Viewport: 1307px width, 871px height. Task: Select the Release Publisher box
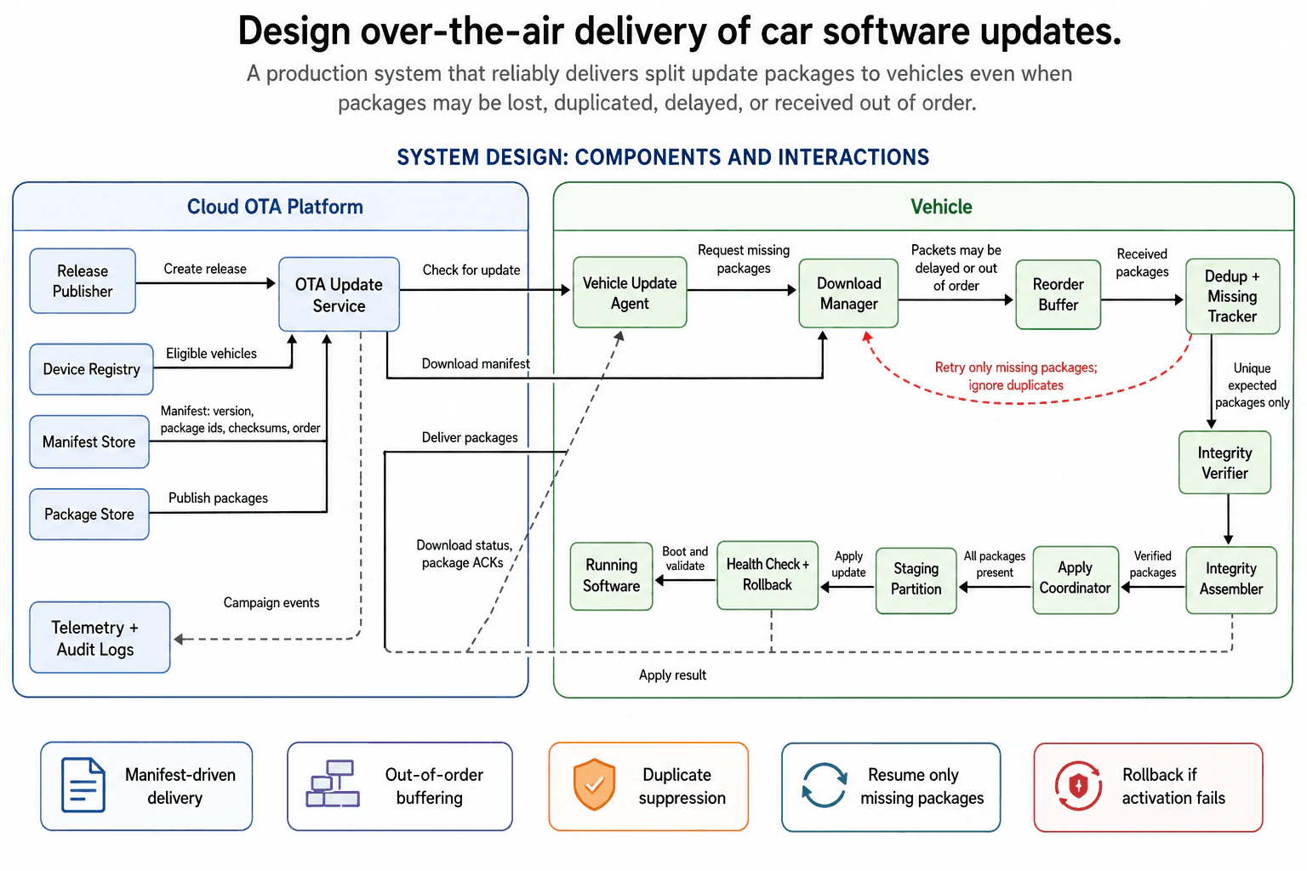tap(83, 281)
